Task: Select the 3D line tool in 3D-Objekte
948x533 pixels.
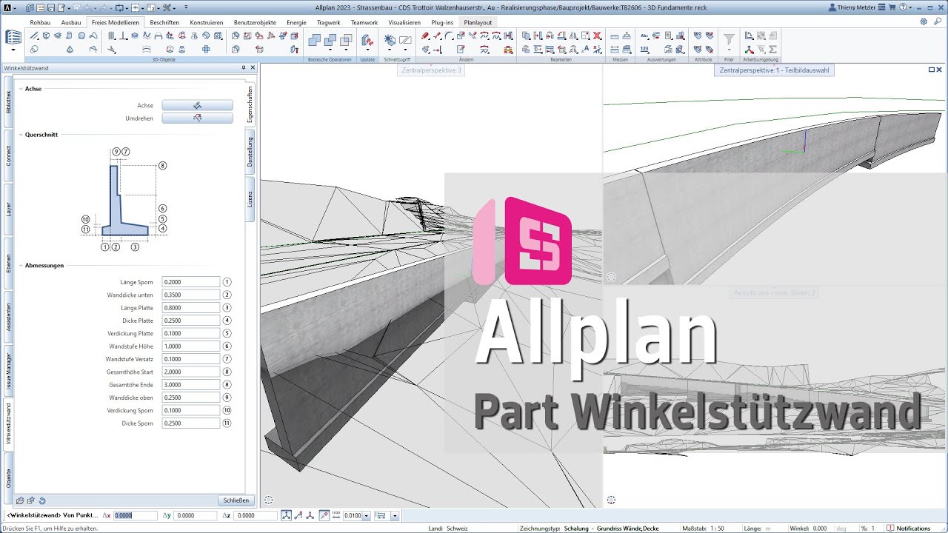Action: tap(34, 36)
